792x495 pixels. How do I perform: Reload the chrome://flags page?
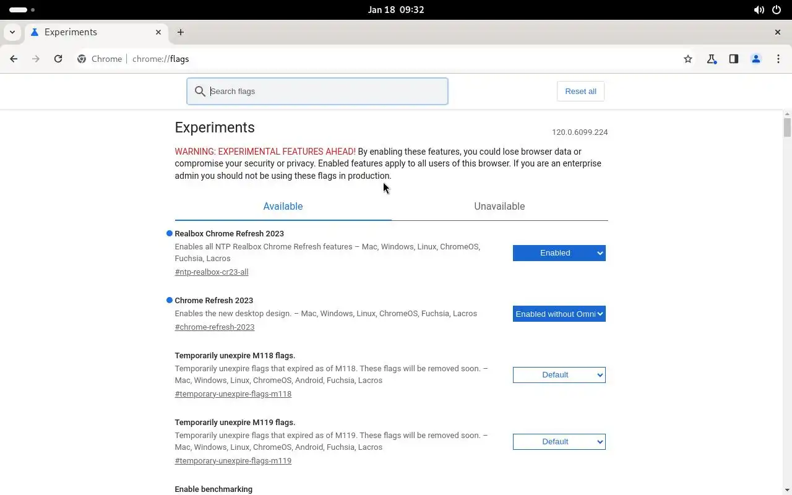[x=58, y=59]
